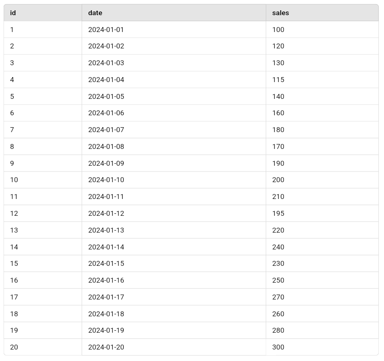Click the sales column header
384x361 pixels.
point(280,13)
